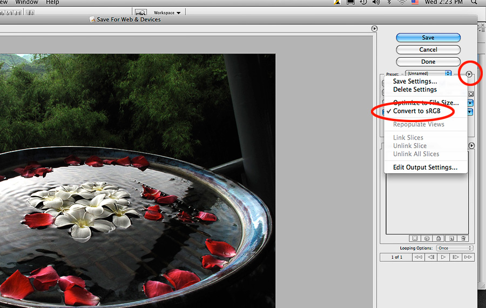Toggle the Convert to sRGB option
This screenshot has height=308, width=486.
(x=416, y=111)
